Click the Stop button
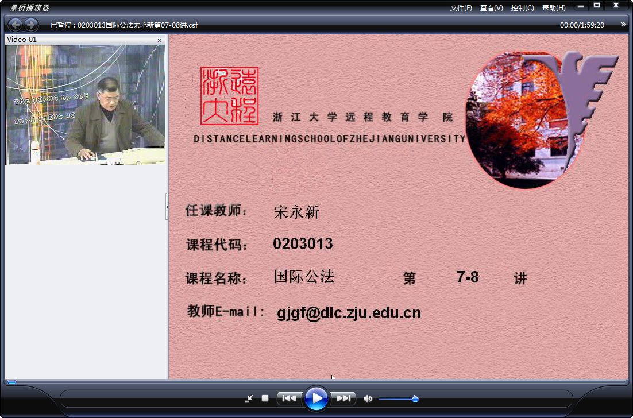Screen dimensions: 633x418 tap(265, 398)
